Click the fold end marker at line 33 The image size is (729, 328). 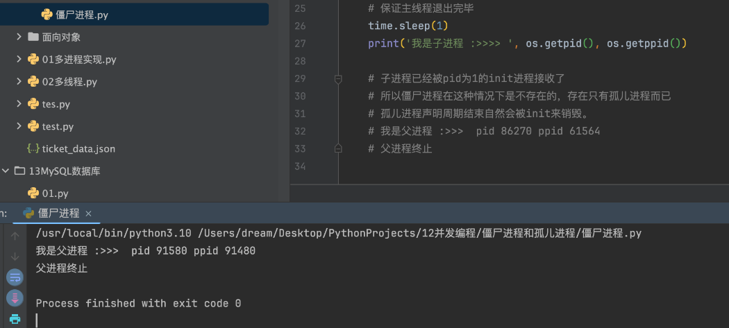[x=338, y=148]
